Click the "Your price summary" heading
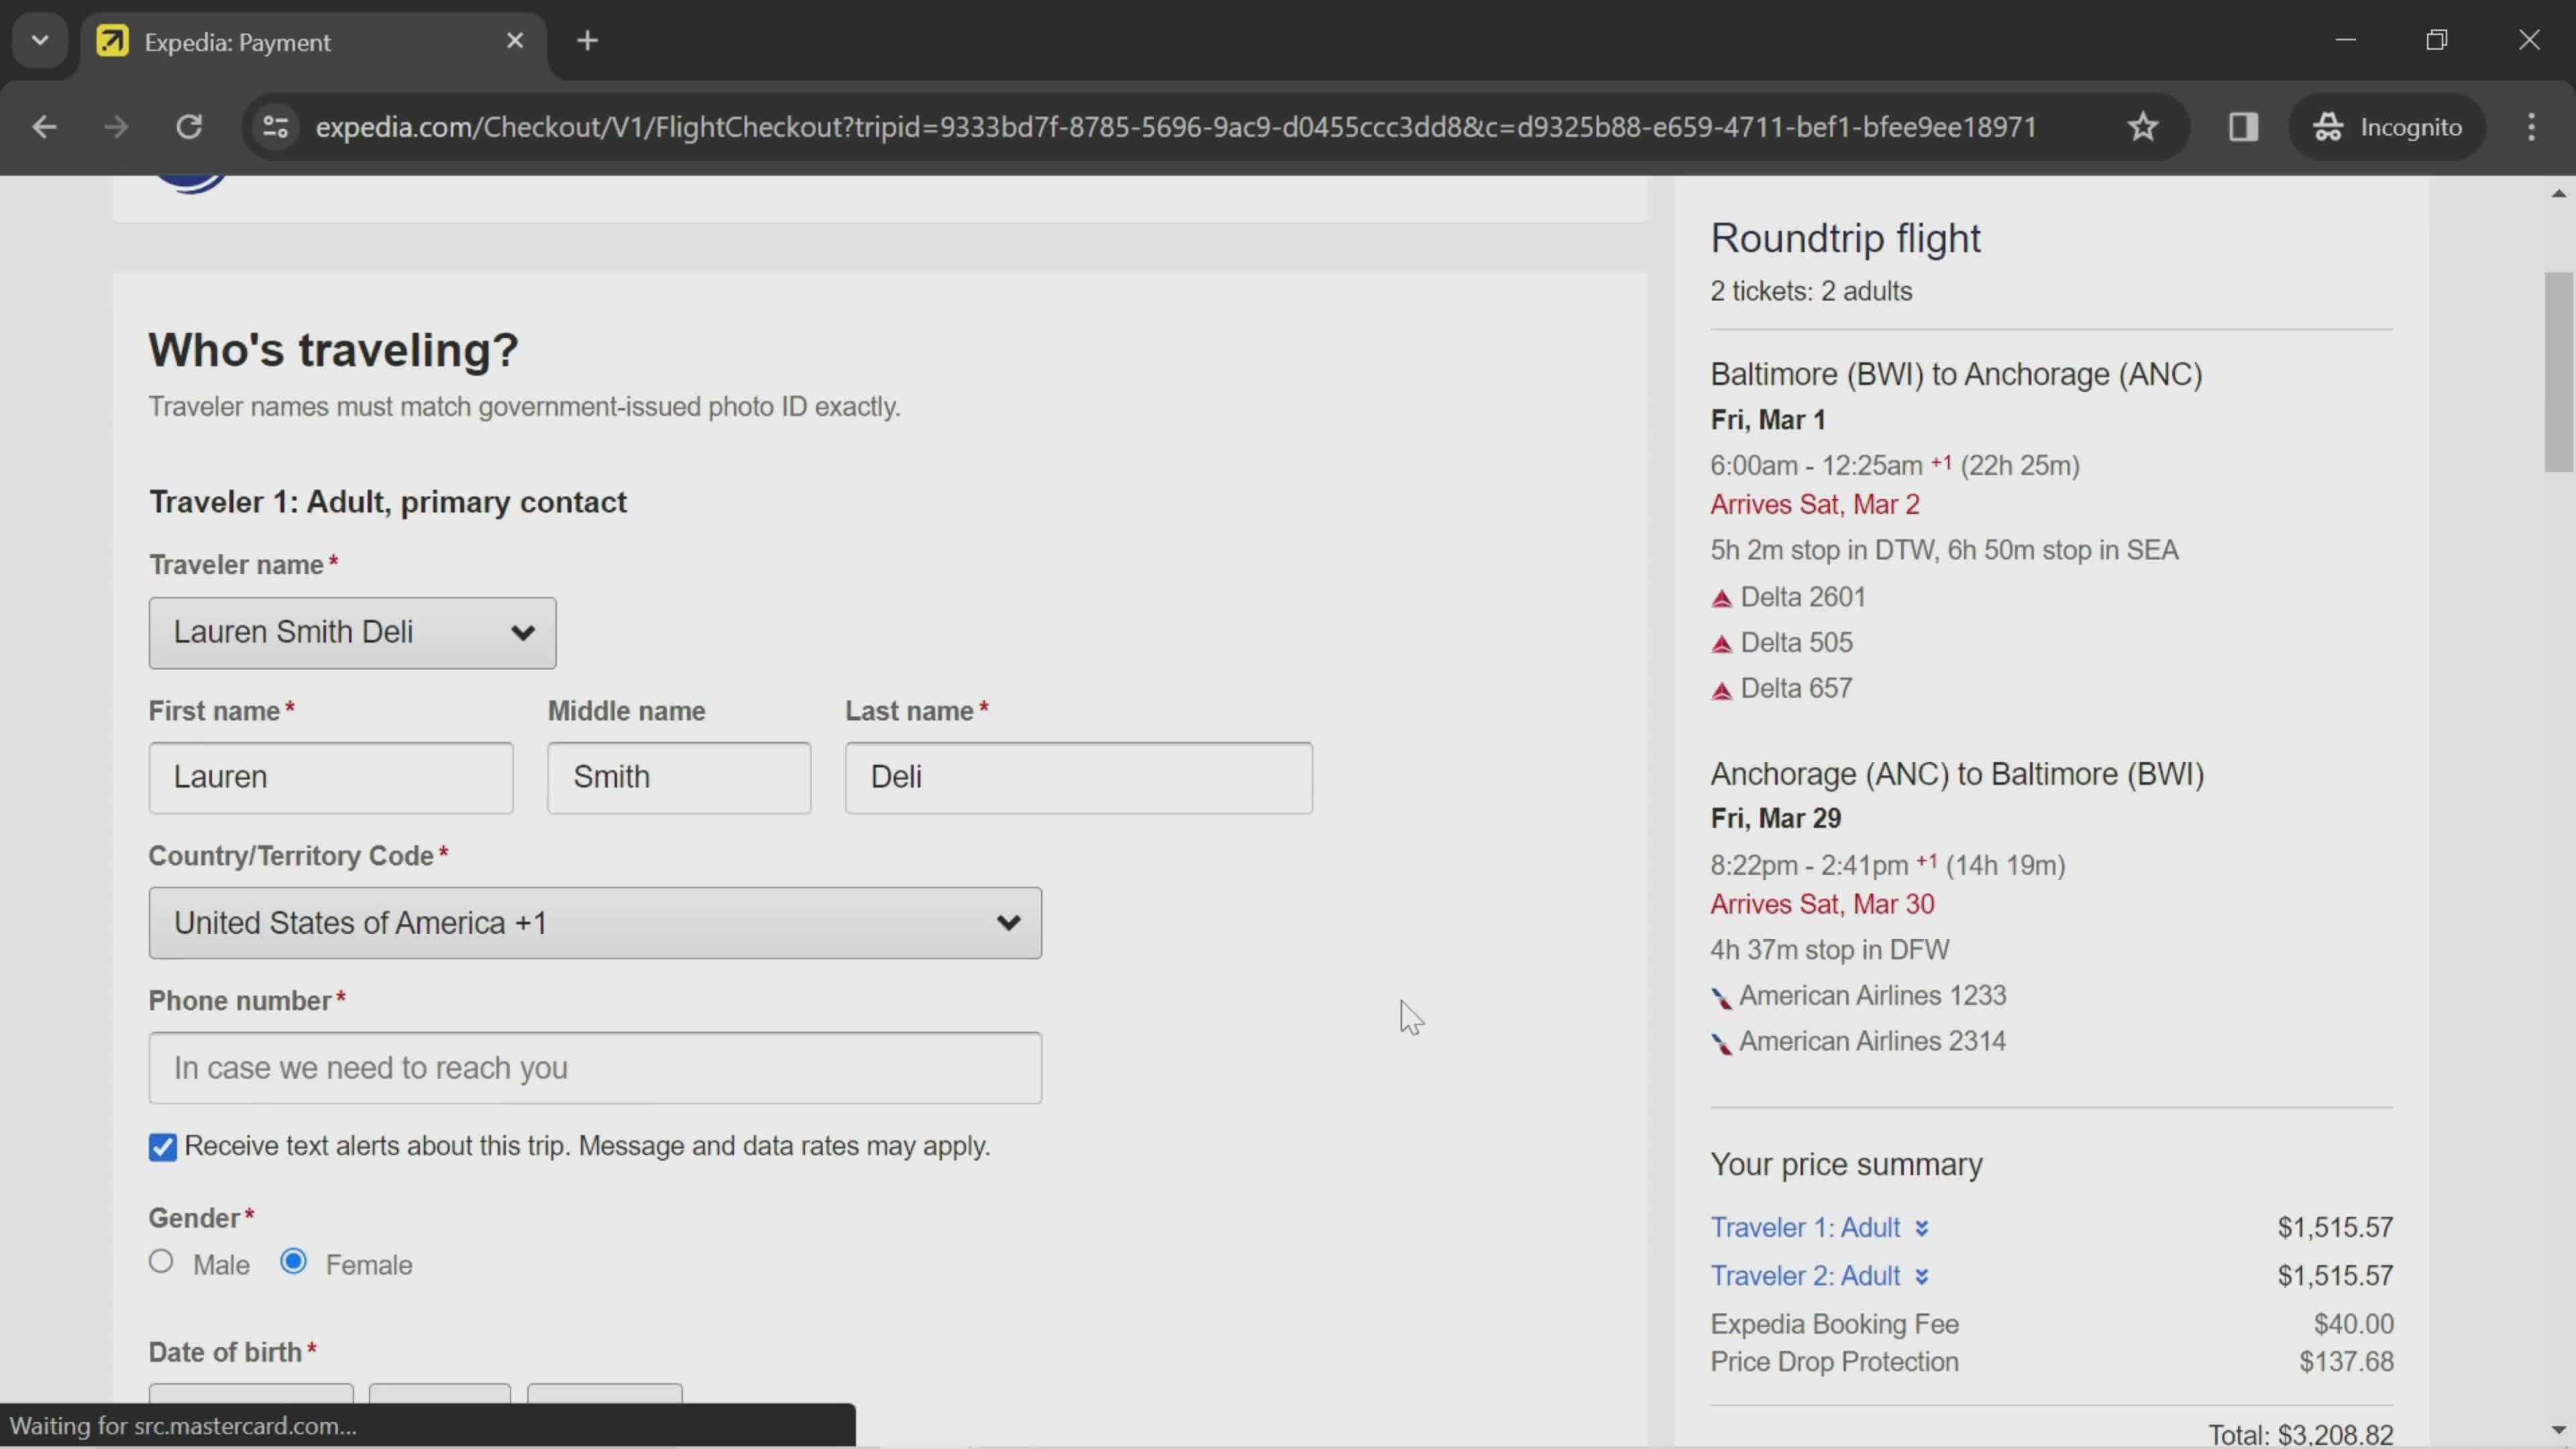 1846,1166
